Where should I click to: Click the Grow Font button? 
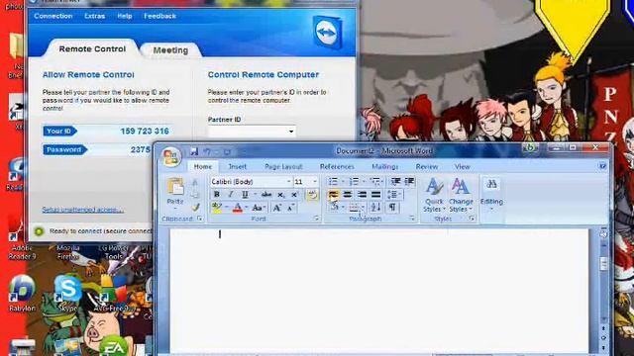click(x=277, y=208)
